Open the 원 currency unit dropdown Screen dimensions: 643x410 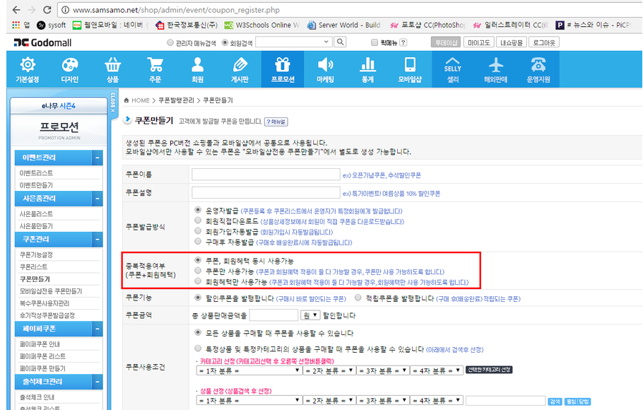click(310, 315)
